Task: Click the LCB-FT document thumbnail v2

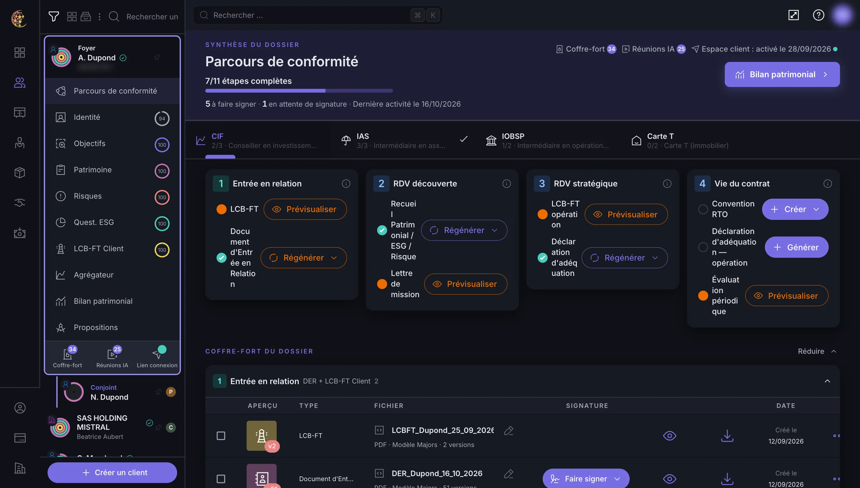Action: pyautogui.click(x=262, y=436)
